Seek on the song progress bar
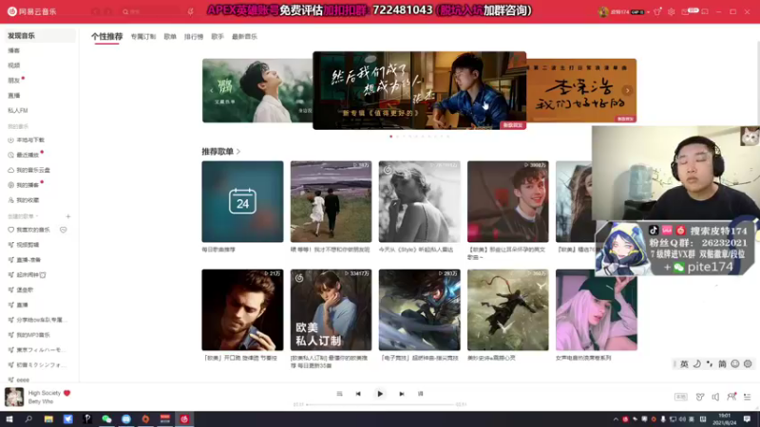The image size is (760, 427). (381, 404)
